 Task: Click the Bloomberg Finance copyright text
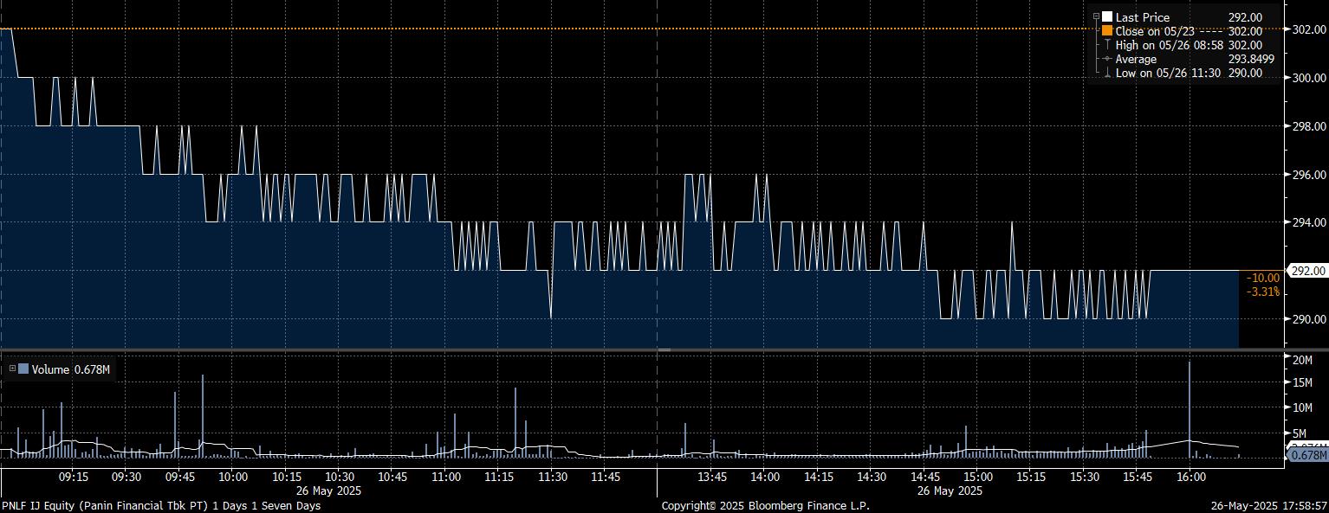click(765, 505)
